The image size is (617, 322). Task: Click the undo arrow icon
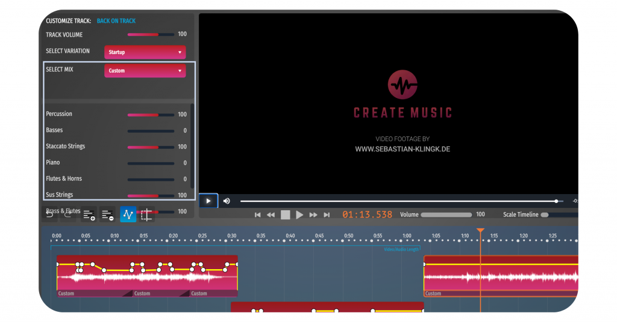(50, 214)
